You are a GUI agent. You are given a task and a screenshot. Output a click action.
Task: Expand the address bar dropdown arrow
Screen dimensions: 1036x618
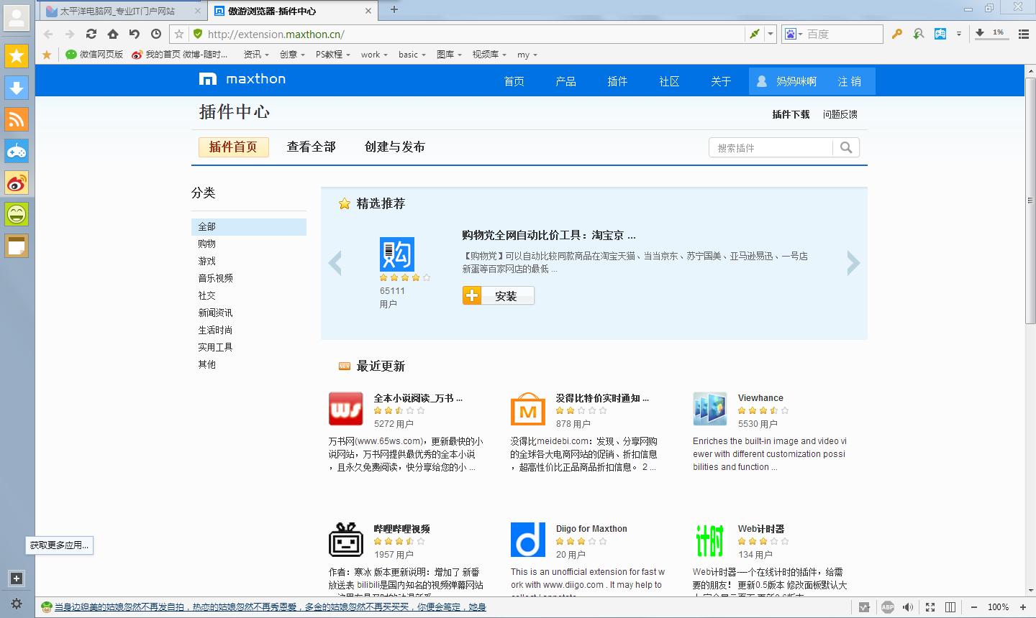point(771,34)
